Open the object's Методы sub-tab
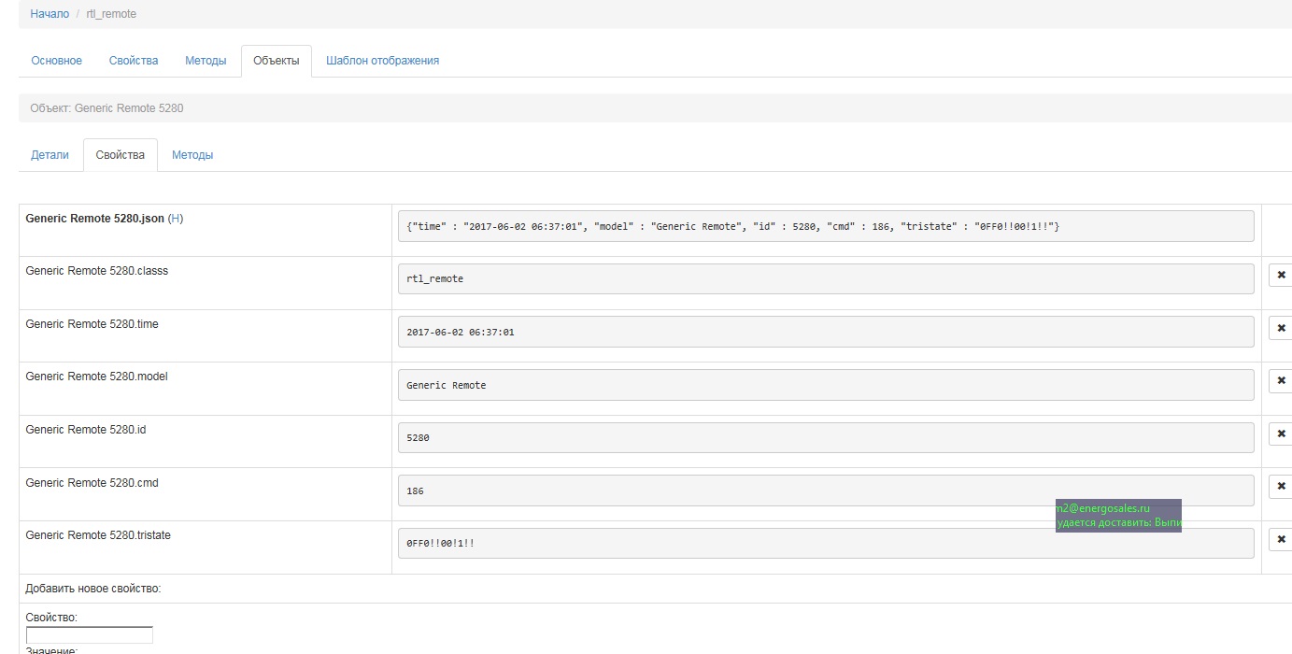 192,155
